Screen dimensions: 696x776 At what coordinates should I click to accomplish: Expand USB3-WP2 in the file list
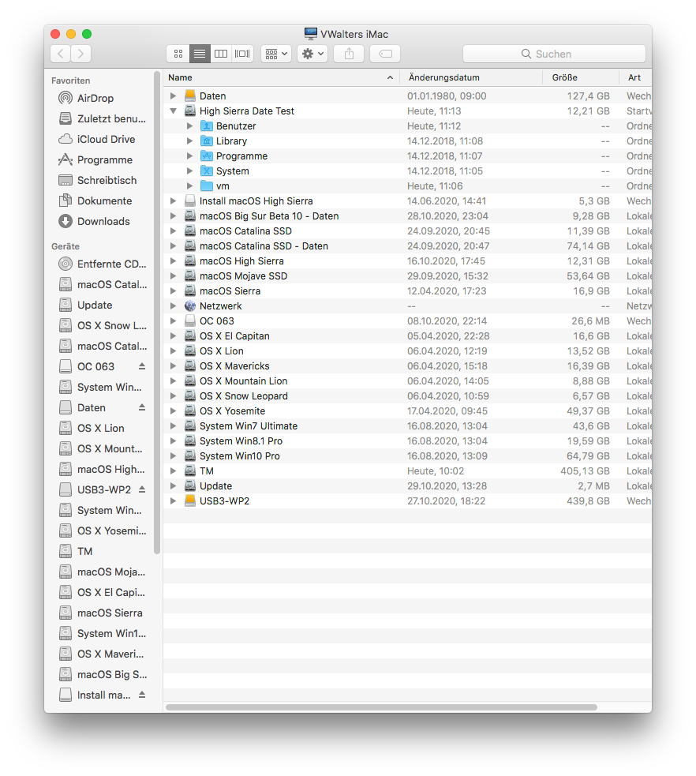tap(173, 500)
